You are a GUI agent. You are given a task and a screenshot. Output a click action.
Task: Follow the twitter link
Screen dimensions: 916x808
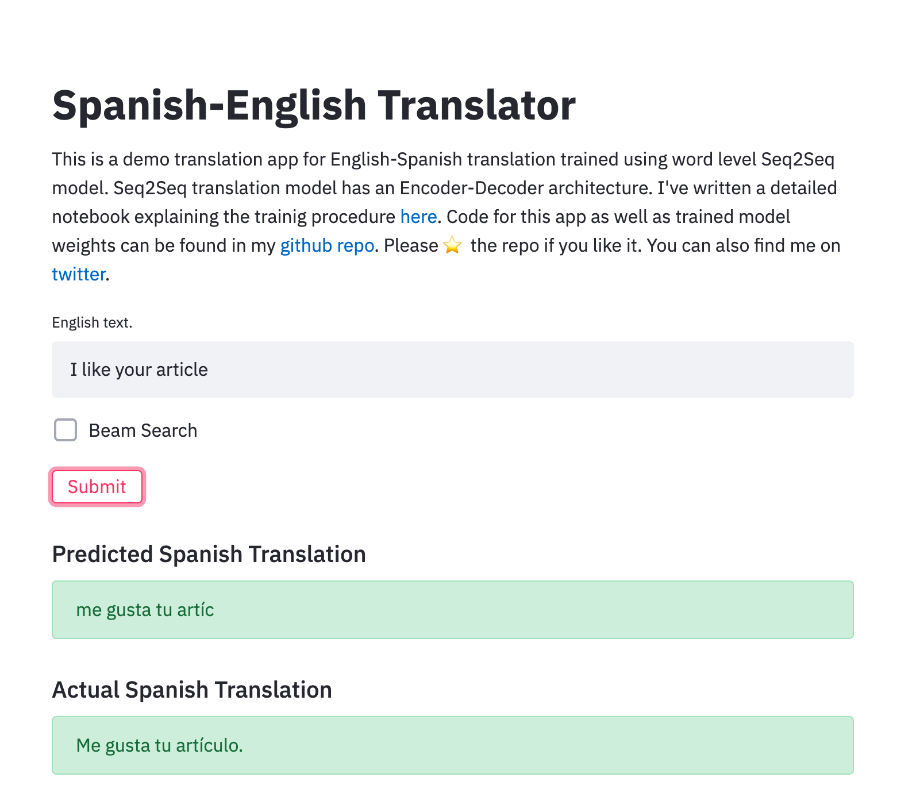[x=79, y=274]
